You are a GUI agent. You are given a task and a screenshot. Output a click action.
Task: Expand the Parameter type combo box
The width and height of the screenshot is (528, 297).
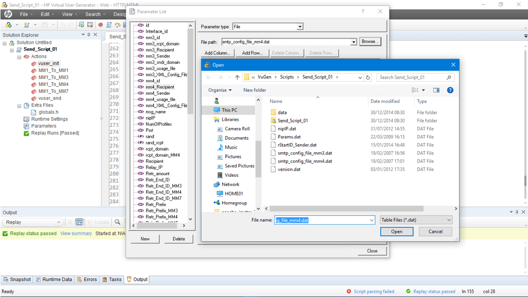[299, 27]
